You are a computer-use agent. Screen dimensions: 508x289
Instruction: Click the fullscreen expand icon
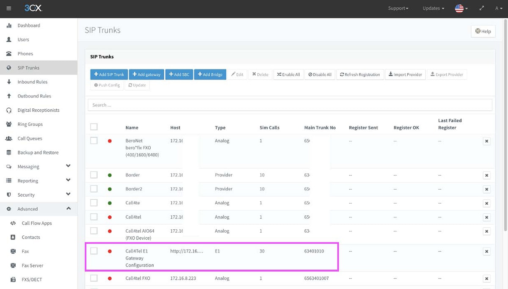coord(482,8)
